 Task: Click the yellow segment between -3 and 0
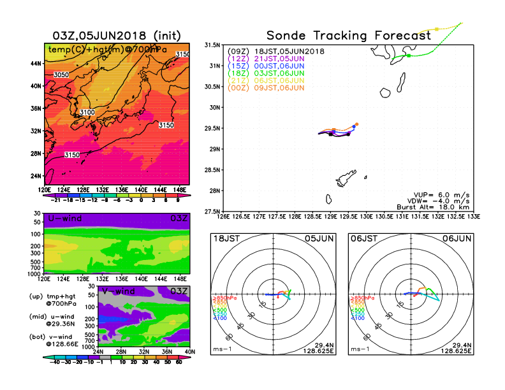135,196
